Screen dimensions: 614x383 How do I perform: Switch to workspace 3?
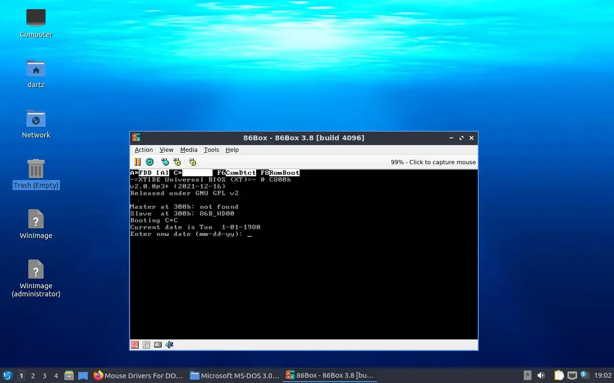(x=44, y=376)
